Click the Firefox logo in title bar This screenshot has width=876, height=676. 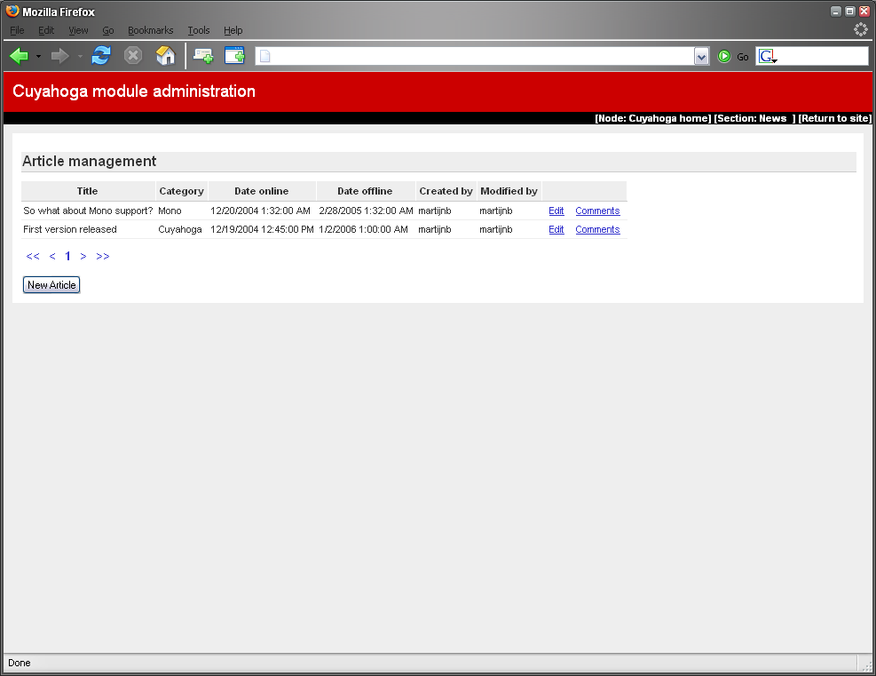point(12,12)
